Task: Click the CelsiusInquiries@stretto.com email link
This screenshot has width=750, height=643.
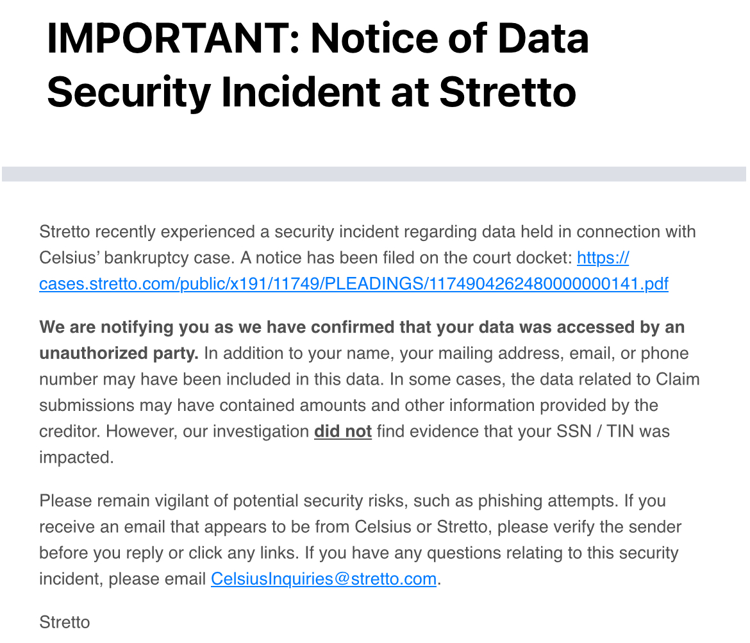Action: pos(324,579)
